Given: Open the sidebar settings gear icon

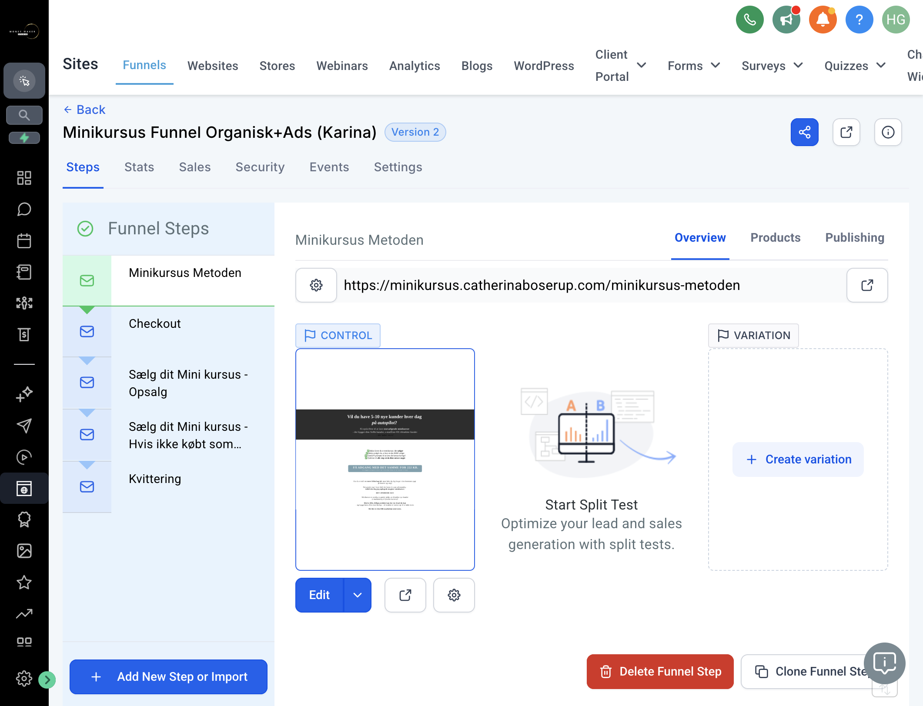Looking at the screenshot, I should [24, 678].
